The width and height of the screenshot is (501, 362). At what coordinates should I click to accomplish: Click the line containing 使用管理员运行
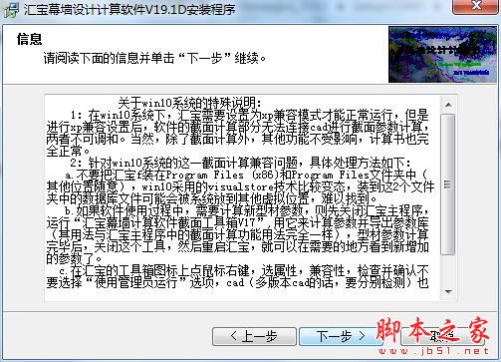click(237, 282)
